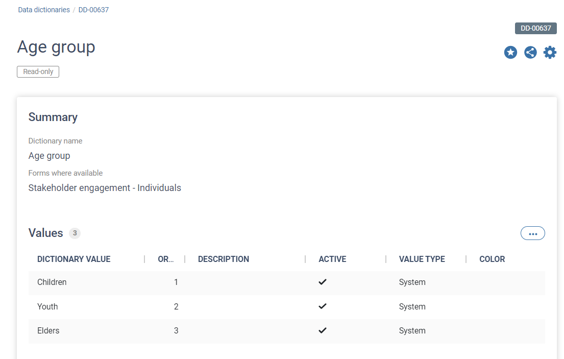This screenshot has height=359, width=564.
Task: Open the share options via share icon
Action: pos(530,52)
